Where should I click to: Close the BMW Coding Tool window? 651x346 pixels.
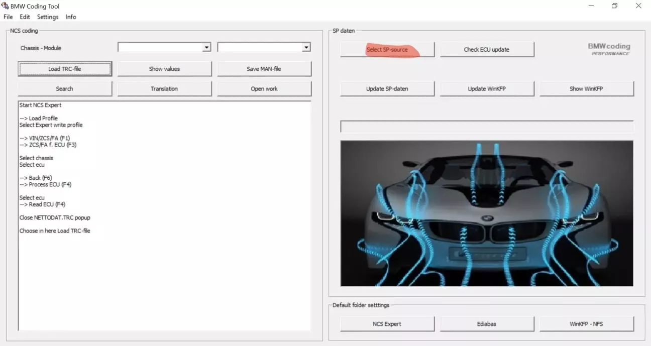tap(638, 6)
